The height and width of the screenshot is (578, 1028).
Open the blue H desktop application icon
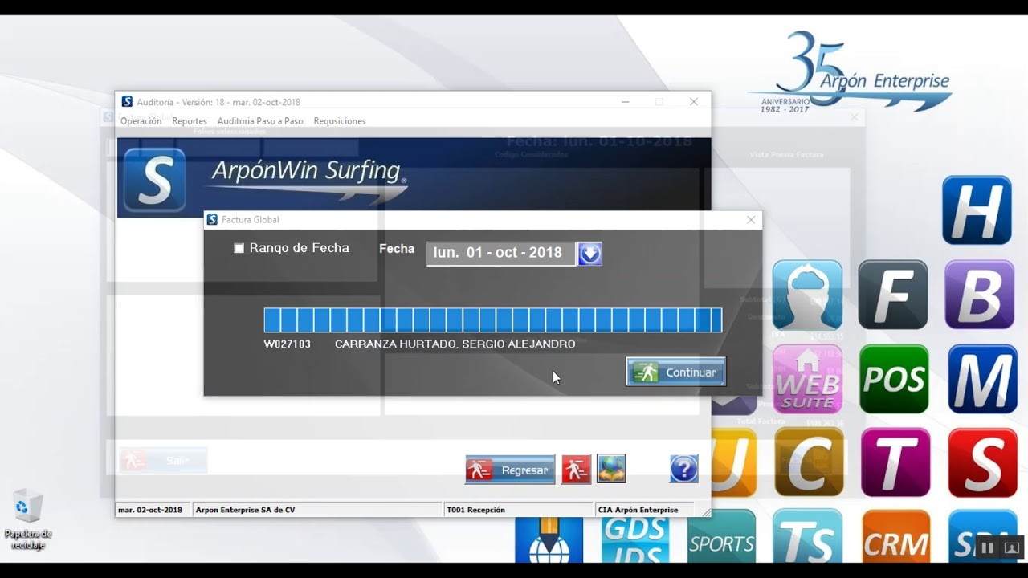coord(977,210)
